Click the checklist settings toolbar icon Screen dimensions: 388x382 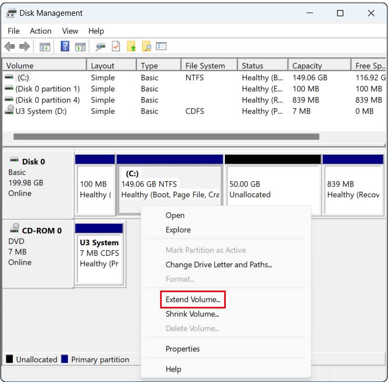161,46
